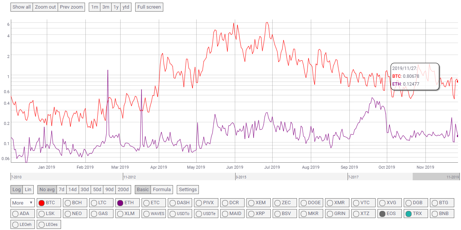Switch to Formula mode
The image size is (461, 230).
[x=162, y=190]
